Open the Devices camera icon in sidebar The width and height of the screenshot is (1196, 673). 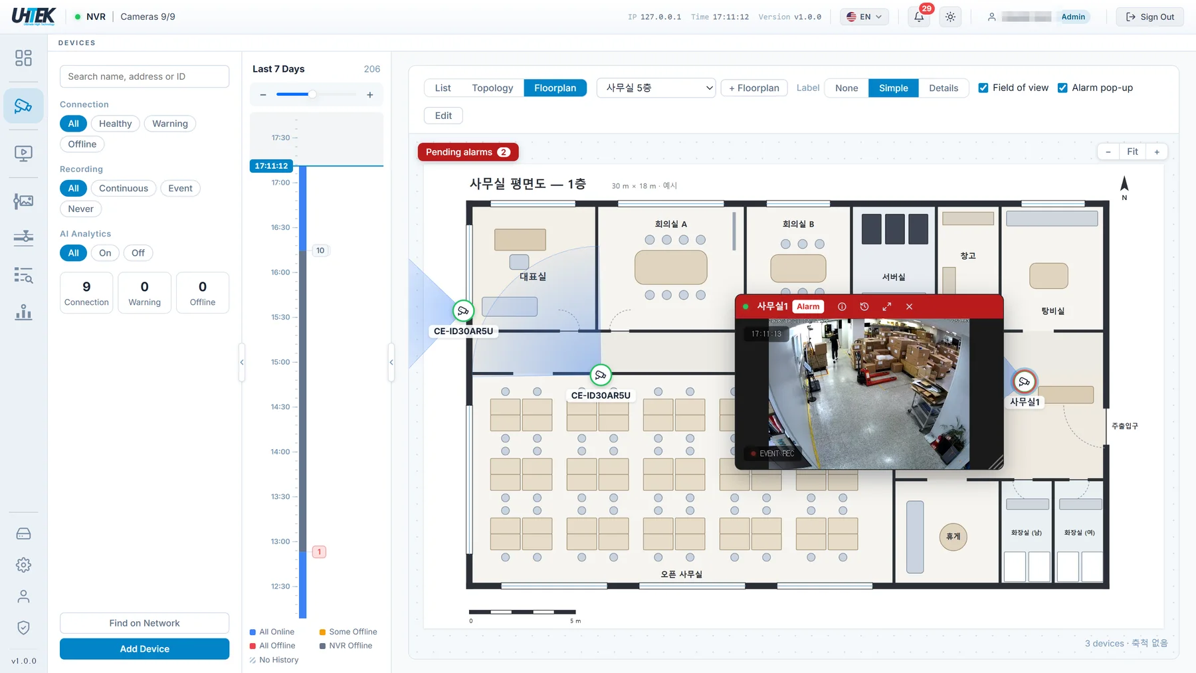pyautogui.click(x=23, y=106)
